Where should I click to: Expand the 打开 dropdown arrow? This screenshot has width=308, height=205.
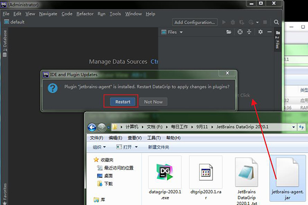coord(137,147)
